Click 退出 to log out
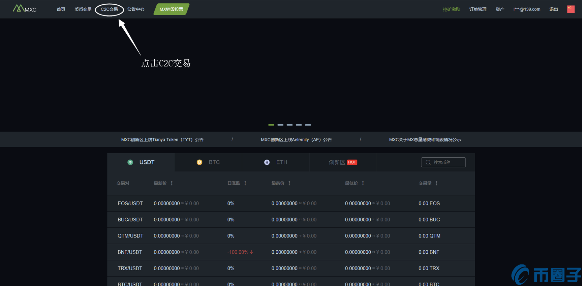The width and height of the screenshot is (582, 286). [x=553, y=9]
